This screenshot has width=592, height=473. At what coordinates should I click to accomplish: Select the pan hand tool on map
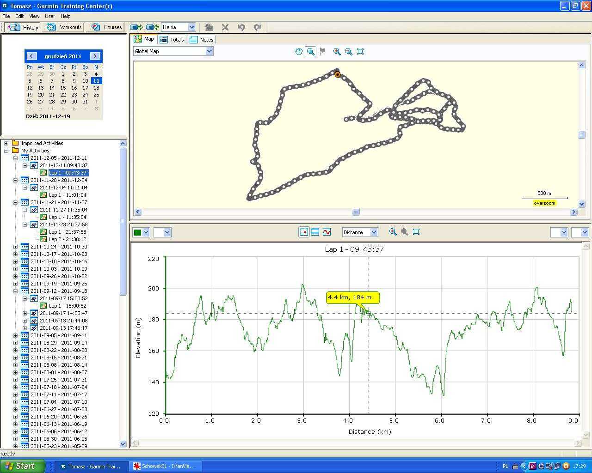click(x=298, y=52)
